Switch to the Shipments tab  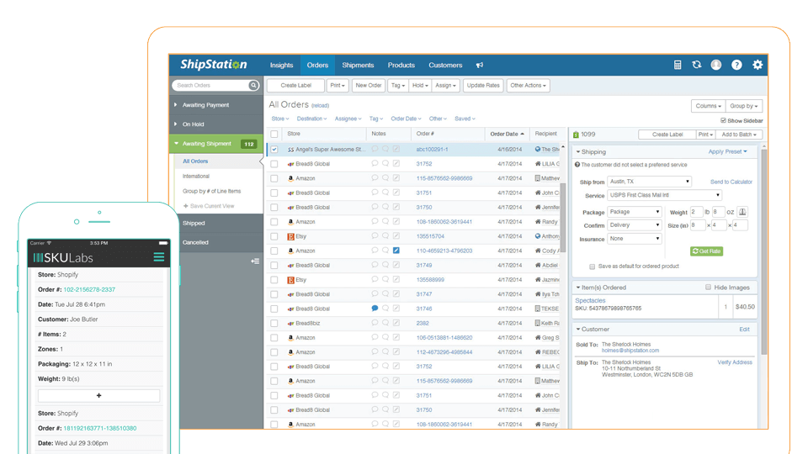[x=358, y=66]
